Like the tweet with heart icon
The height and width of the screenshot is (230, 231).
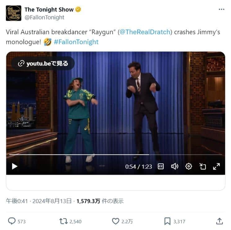coord(116,221)
